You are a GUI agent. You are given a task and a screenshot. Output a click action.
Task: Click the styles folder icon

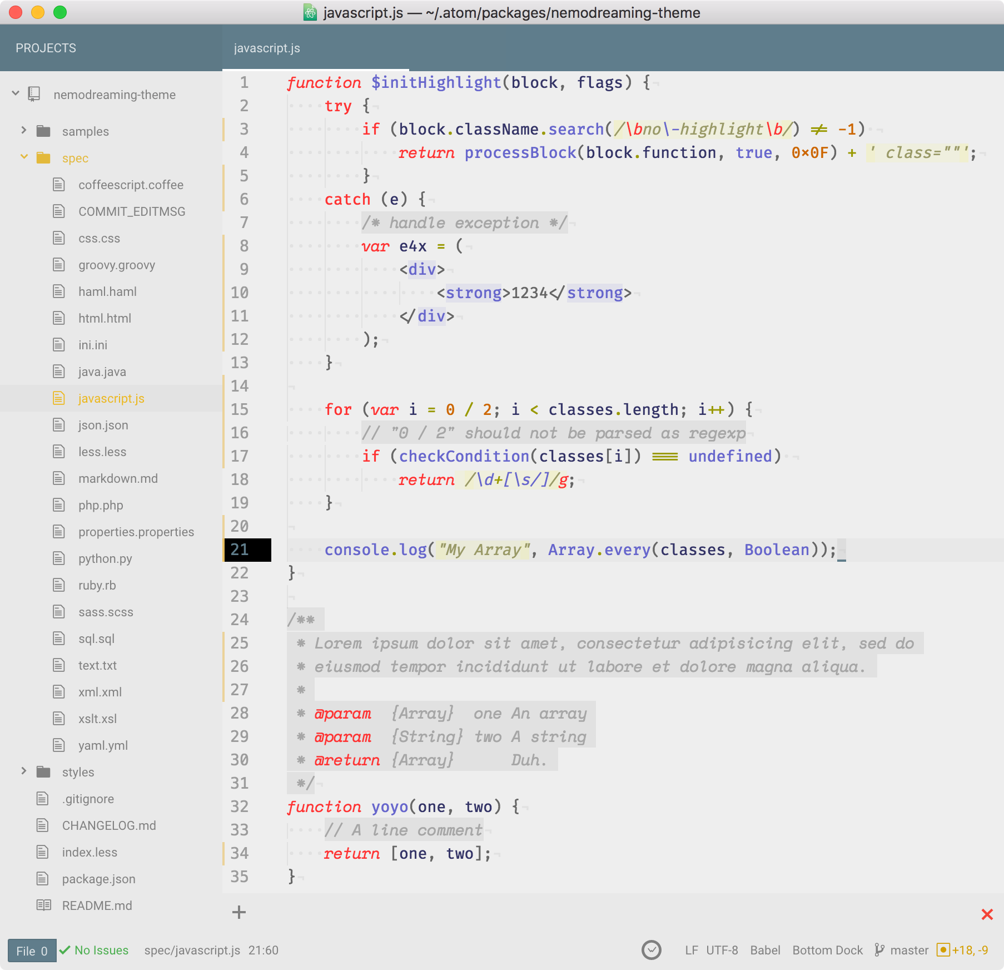[43, 771]
